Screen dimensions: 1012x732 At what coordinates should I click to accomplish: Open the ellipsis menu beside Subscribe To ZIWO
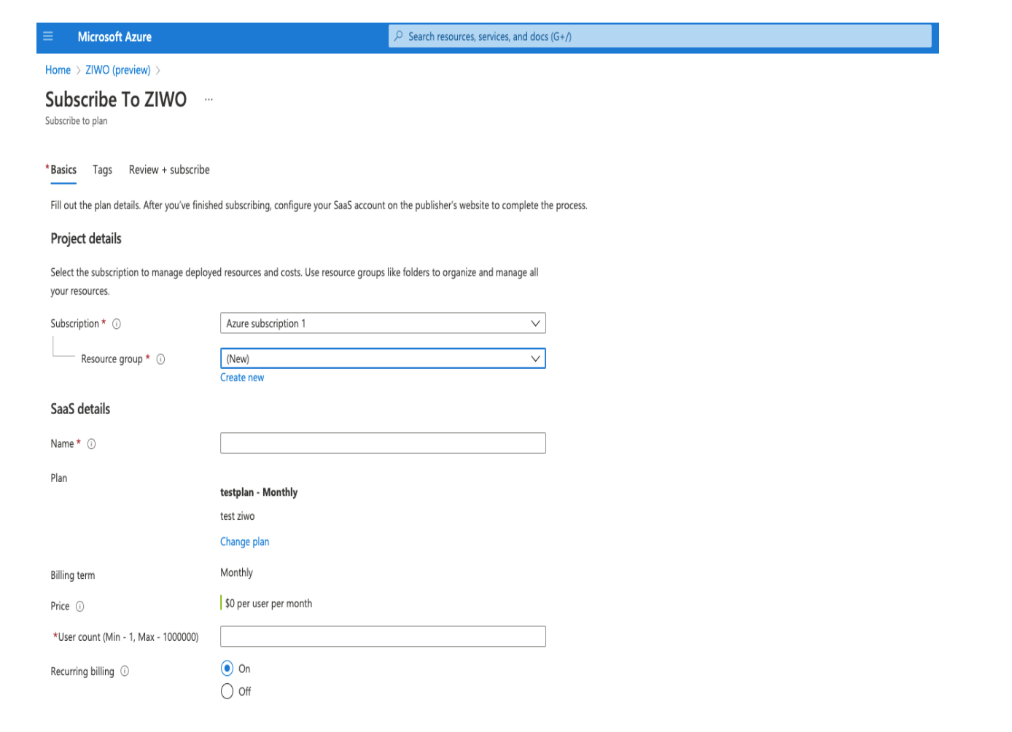(209, 99)
